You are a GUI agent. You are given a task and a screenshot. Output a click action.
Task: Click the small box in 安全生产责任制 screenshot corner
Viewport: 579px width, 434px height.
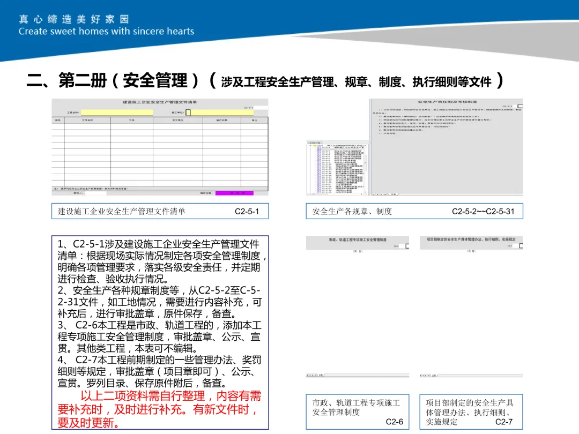coord(520,106)
